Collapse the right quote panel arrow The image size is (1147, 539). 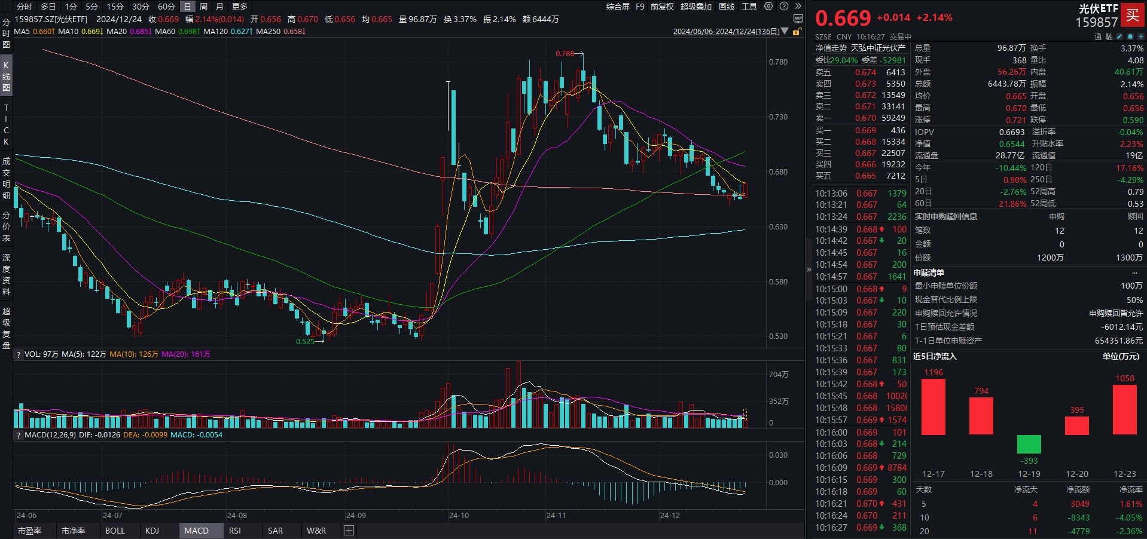(809, 269)
